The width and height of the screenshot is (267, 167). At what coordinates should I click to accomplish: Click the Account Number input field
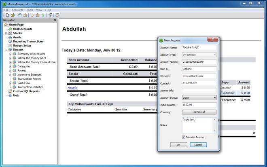(199, 62)
